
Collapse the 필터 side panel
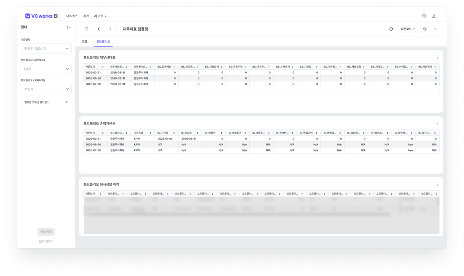click(69, 27)
